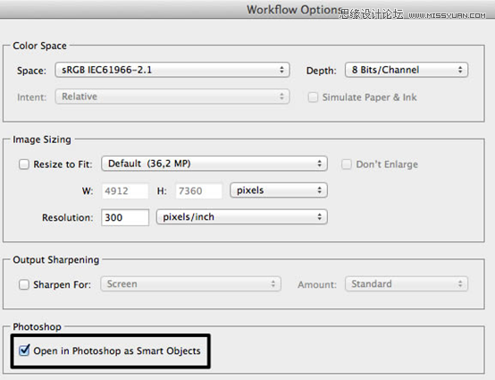Click the W width field showing 4912

click(125, 190)
